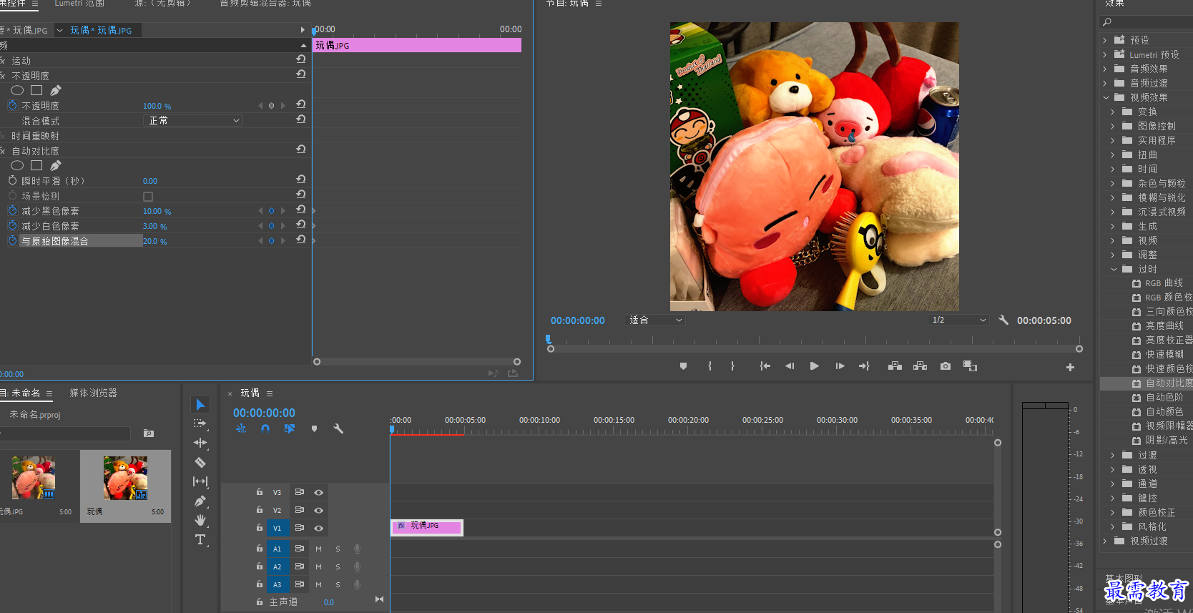This screenshot has width=1193, height=613.
Task: Open playback resolution 1/2 dropdown
Action: pos(958,320)
